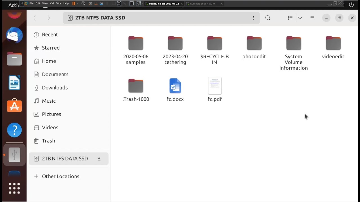360x202 pixels.
Task: Go forward with the right arrow
Action: [49, 18]
